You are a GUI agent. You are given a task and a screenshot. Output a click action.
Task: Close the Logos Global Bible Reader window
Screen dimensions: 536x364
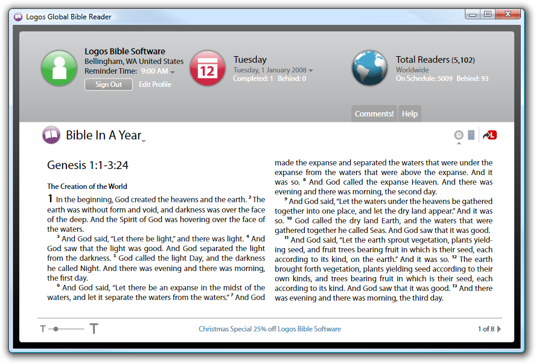coord(508,14)
